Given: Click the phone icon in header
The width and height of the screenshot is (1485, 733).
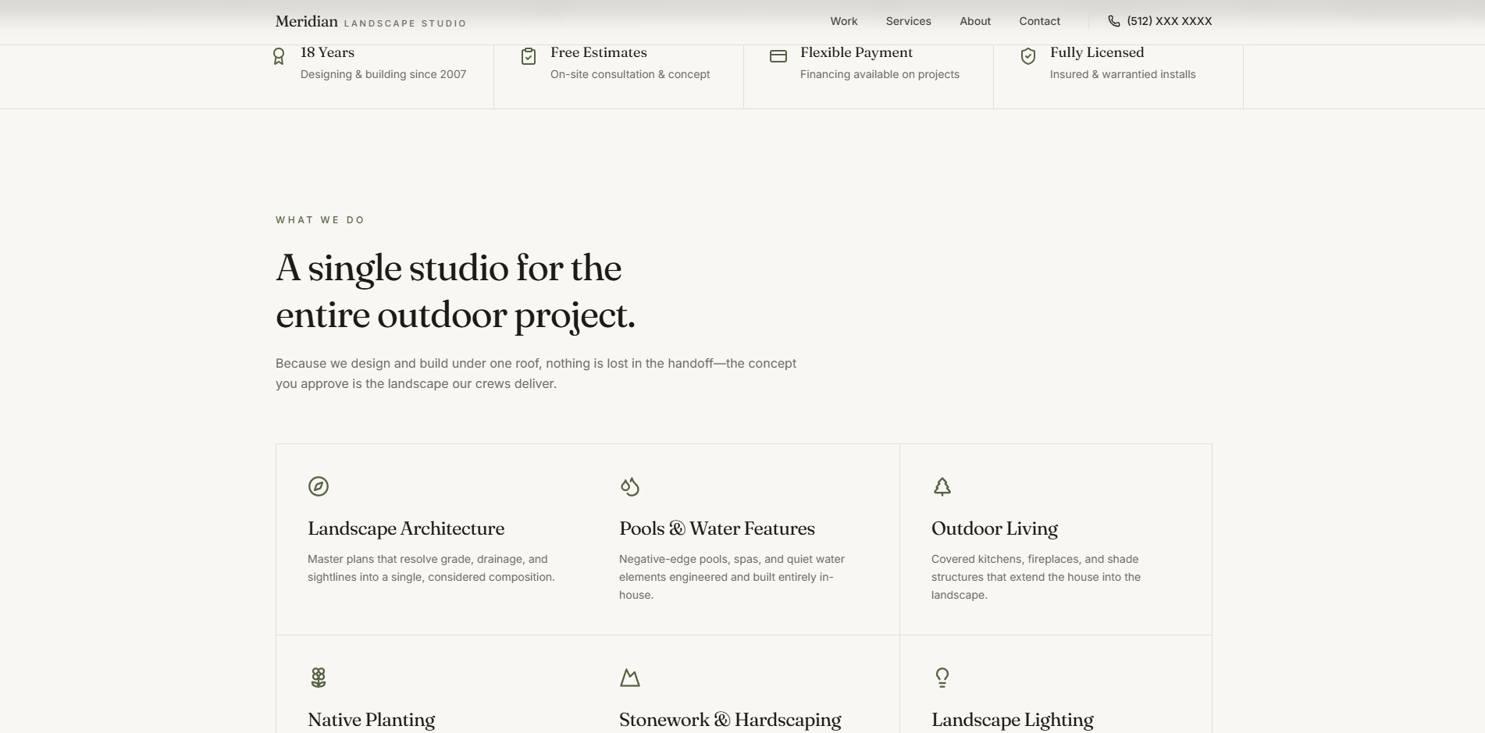Looking at the screenshot, I should (x=1114, y=21).
